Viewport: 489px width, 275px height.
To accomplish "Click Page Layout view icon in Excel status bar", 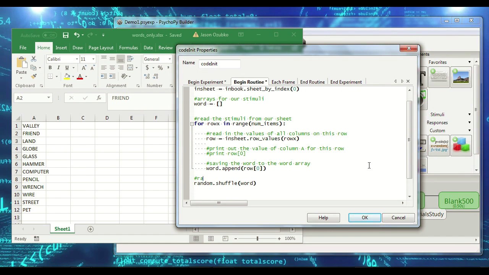I will (x=211, y=239).
